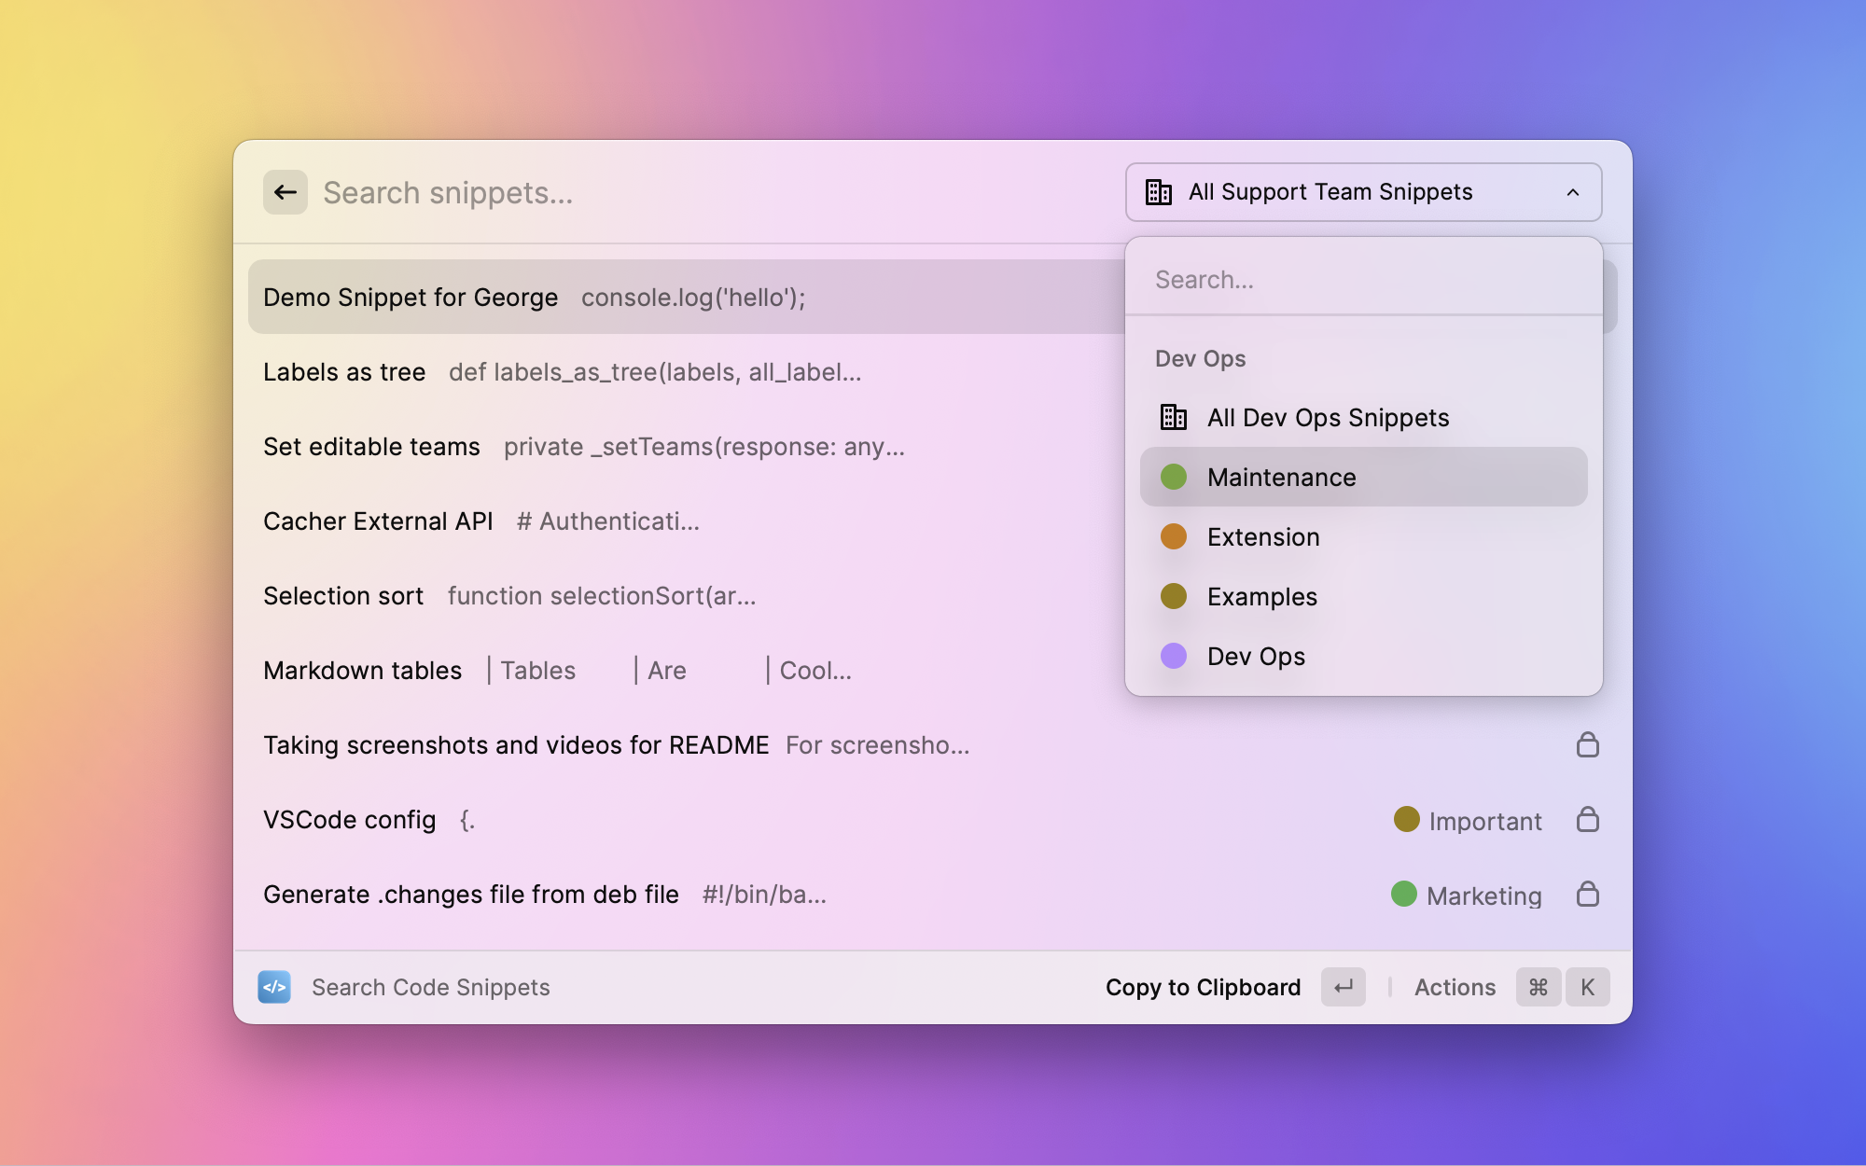Viewport: 1866px width, 1166px height.
Task: Click the dropdown search filter field
Action: [x=1363, y=278]
